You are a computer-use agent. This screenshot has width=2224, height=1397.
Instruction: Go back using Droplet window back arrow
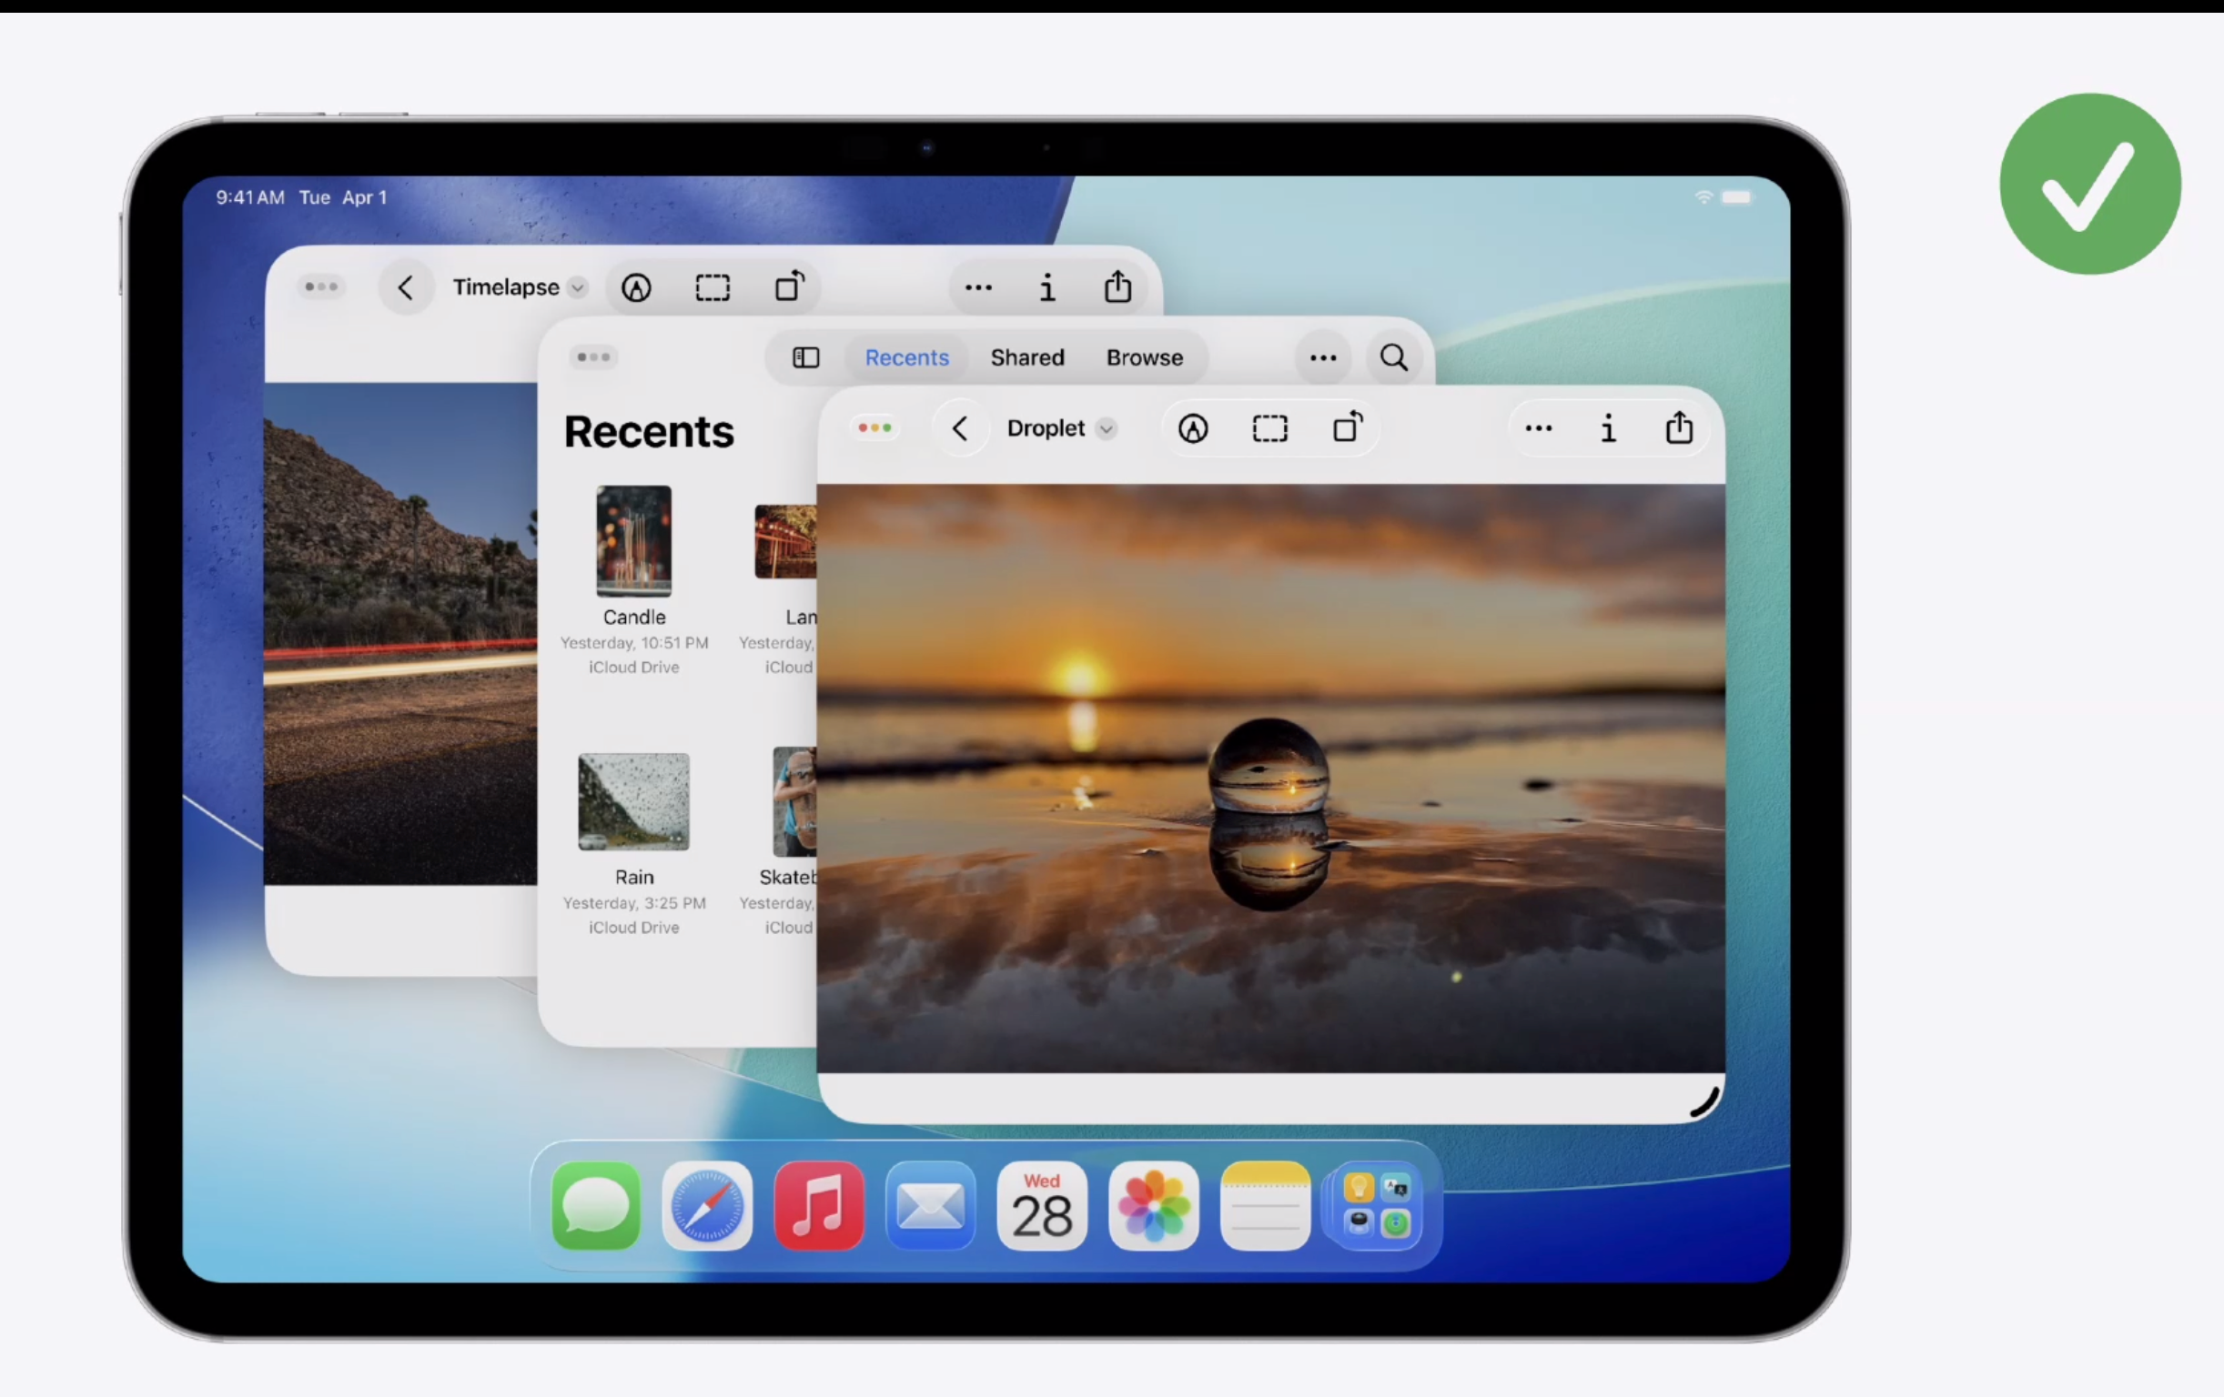point(961,428)
